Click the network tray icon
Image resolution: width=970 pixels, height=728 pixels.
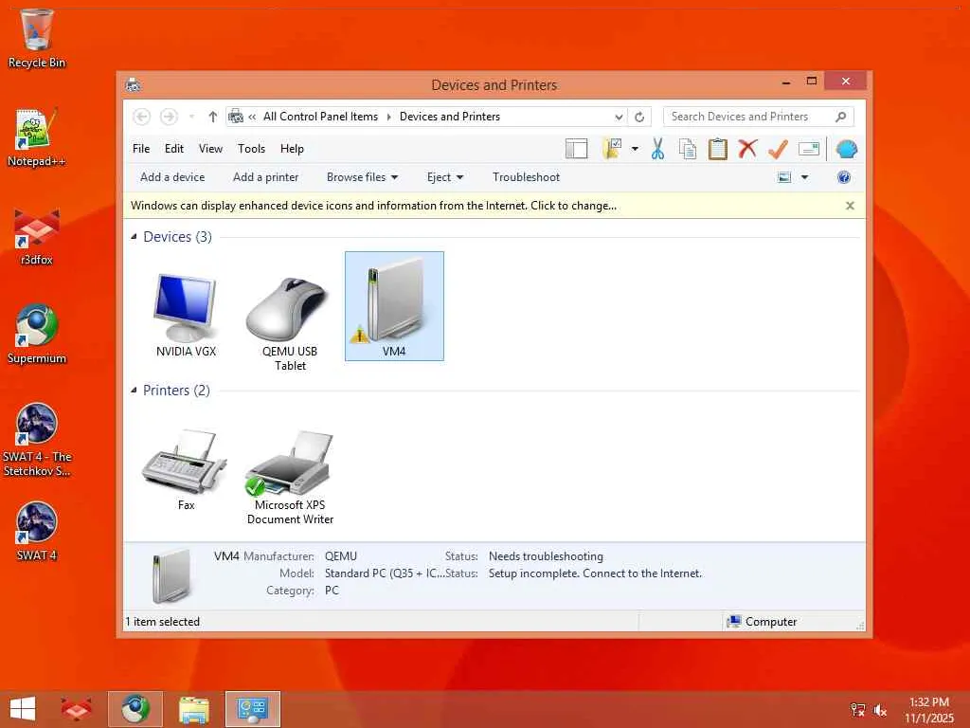pos(857,710)
